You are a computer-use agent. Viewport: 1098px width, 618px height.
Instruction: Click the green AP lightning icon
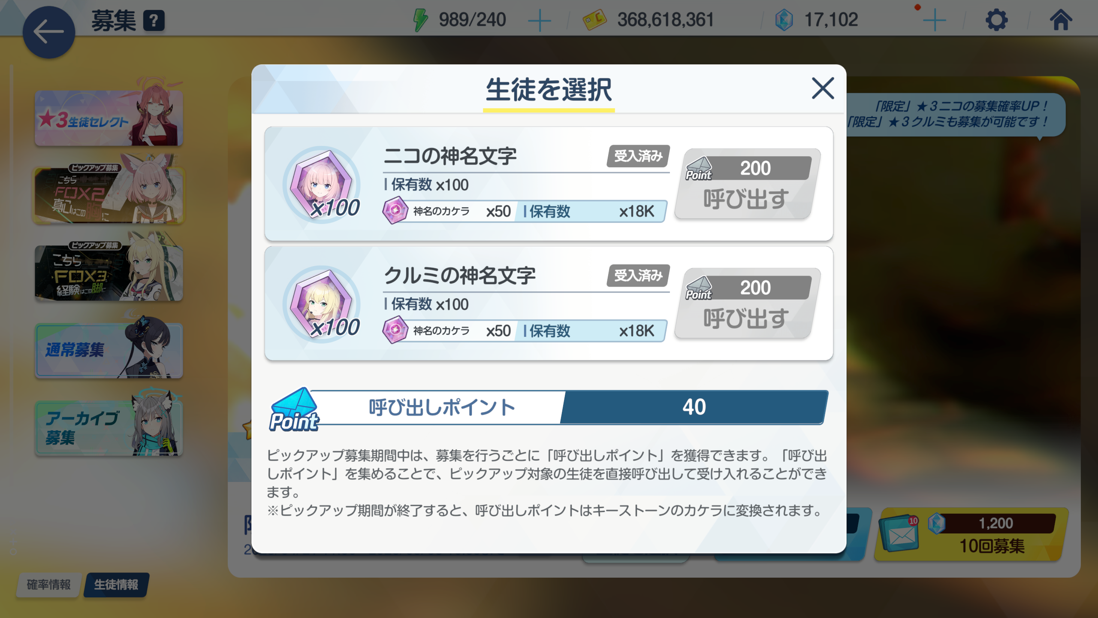coord(420,20)
